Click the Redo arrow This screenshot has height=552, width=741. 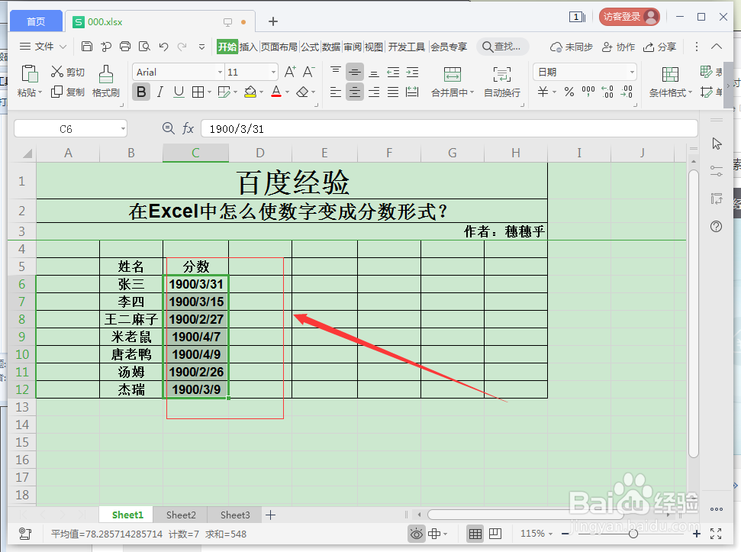182,47
